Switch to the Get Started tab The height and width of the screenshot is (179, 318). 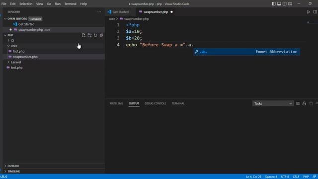120,12
